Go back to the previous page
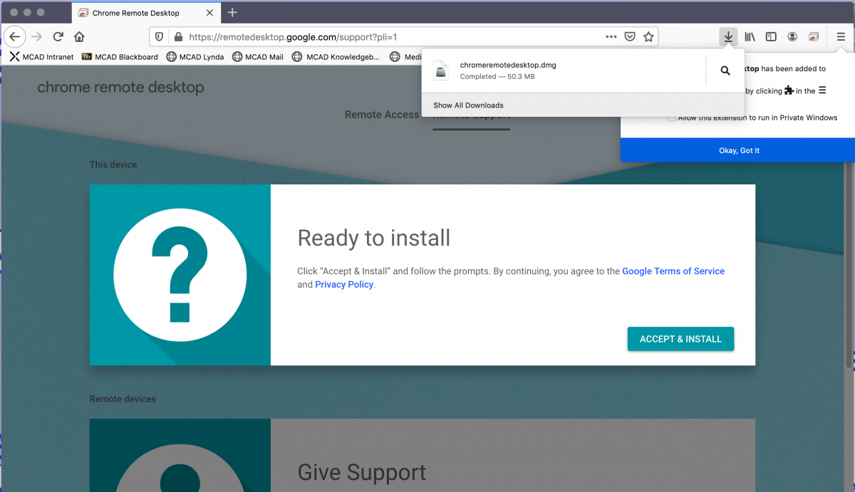 (x=15, y=36)
